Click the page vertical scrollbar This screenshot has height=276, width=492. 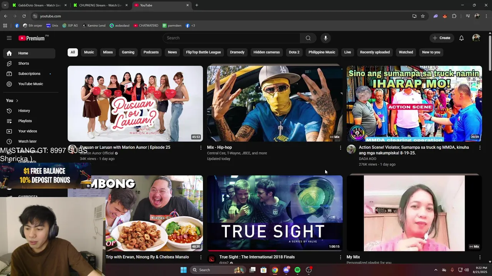point(490,54)
